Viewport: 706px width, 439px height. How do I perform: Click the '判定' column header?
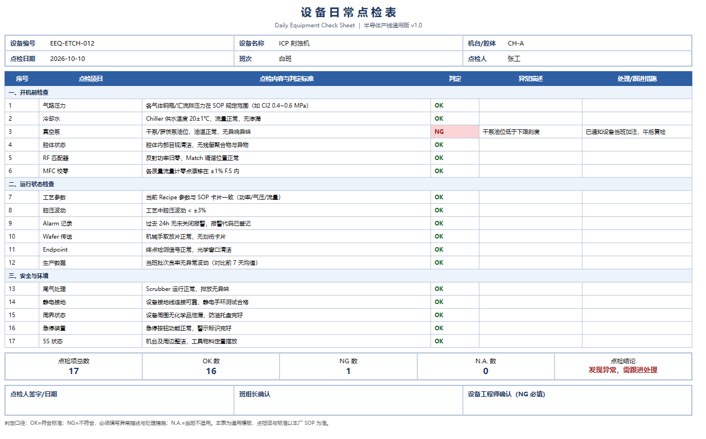(x=455, y=79)
